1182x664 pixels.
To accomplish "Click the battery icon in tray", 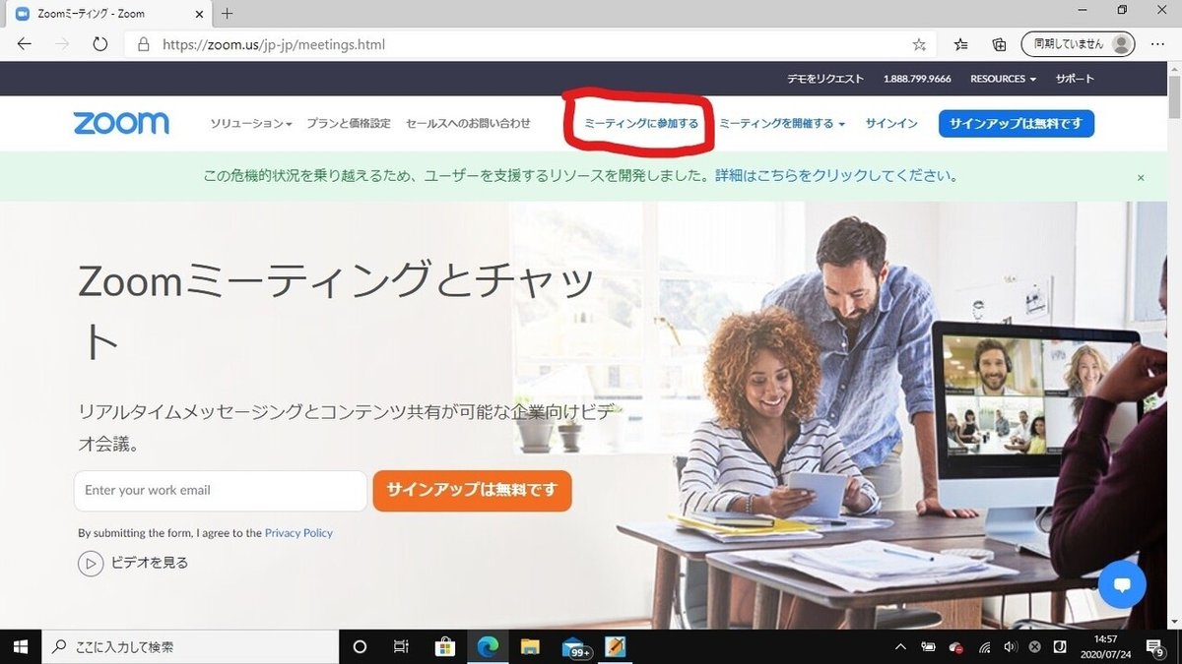I will point(928,647).
